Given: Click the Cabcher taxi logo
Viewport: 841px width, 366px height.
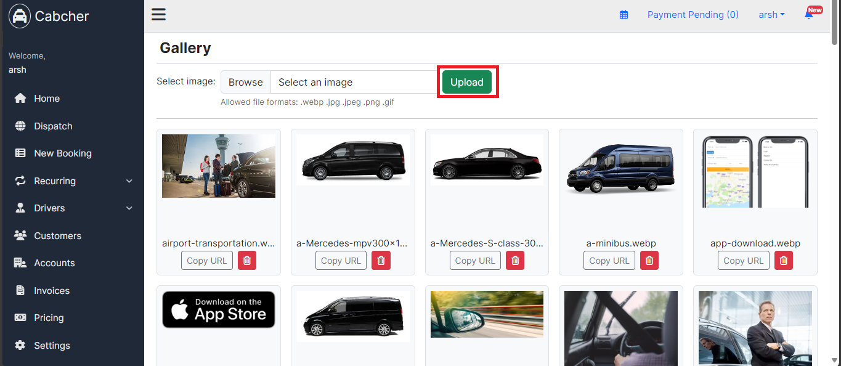Looking at the screenshot, I should click(20, 16).
